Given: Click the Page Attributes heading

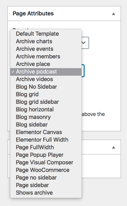Looking at the screenshot, I should (33, 14).
